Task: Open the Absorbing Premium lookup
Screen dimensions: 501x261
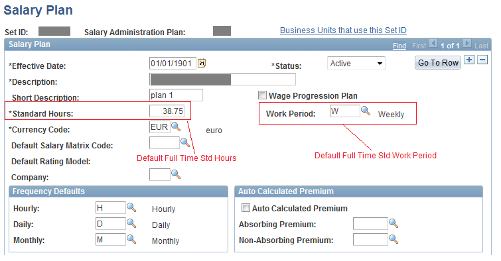Action: click(394, 223)
